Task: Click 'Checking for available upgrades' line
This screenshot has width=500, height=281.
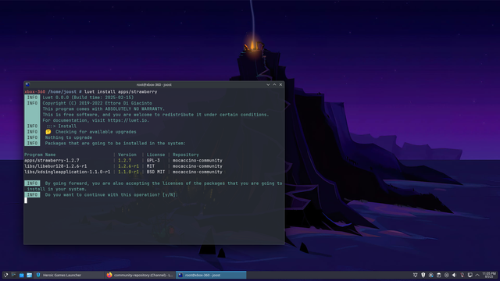Action: tap(95, 132)
